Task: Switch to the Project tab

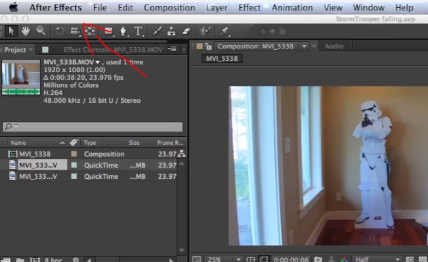Action: 15,50
